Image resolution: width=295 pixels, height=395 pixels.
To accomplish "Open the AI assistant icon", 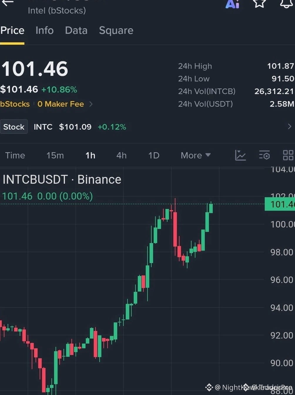I will [232, 4].
